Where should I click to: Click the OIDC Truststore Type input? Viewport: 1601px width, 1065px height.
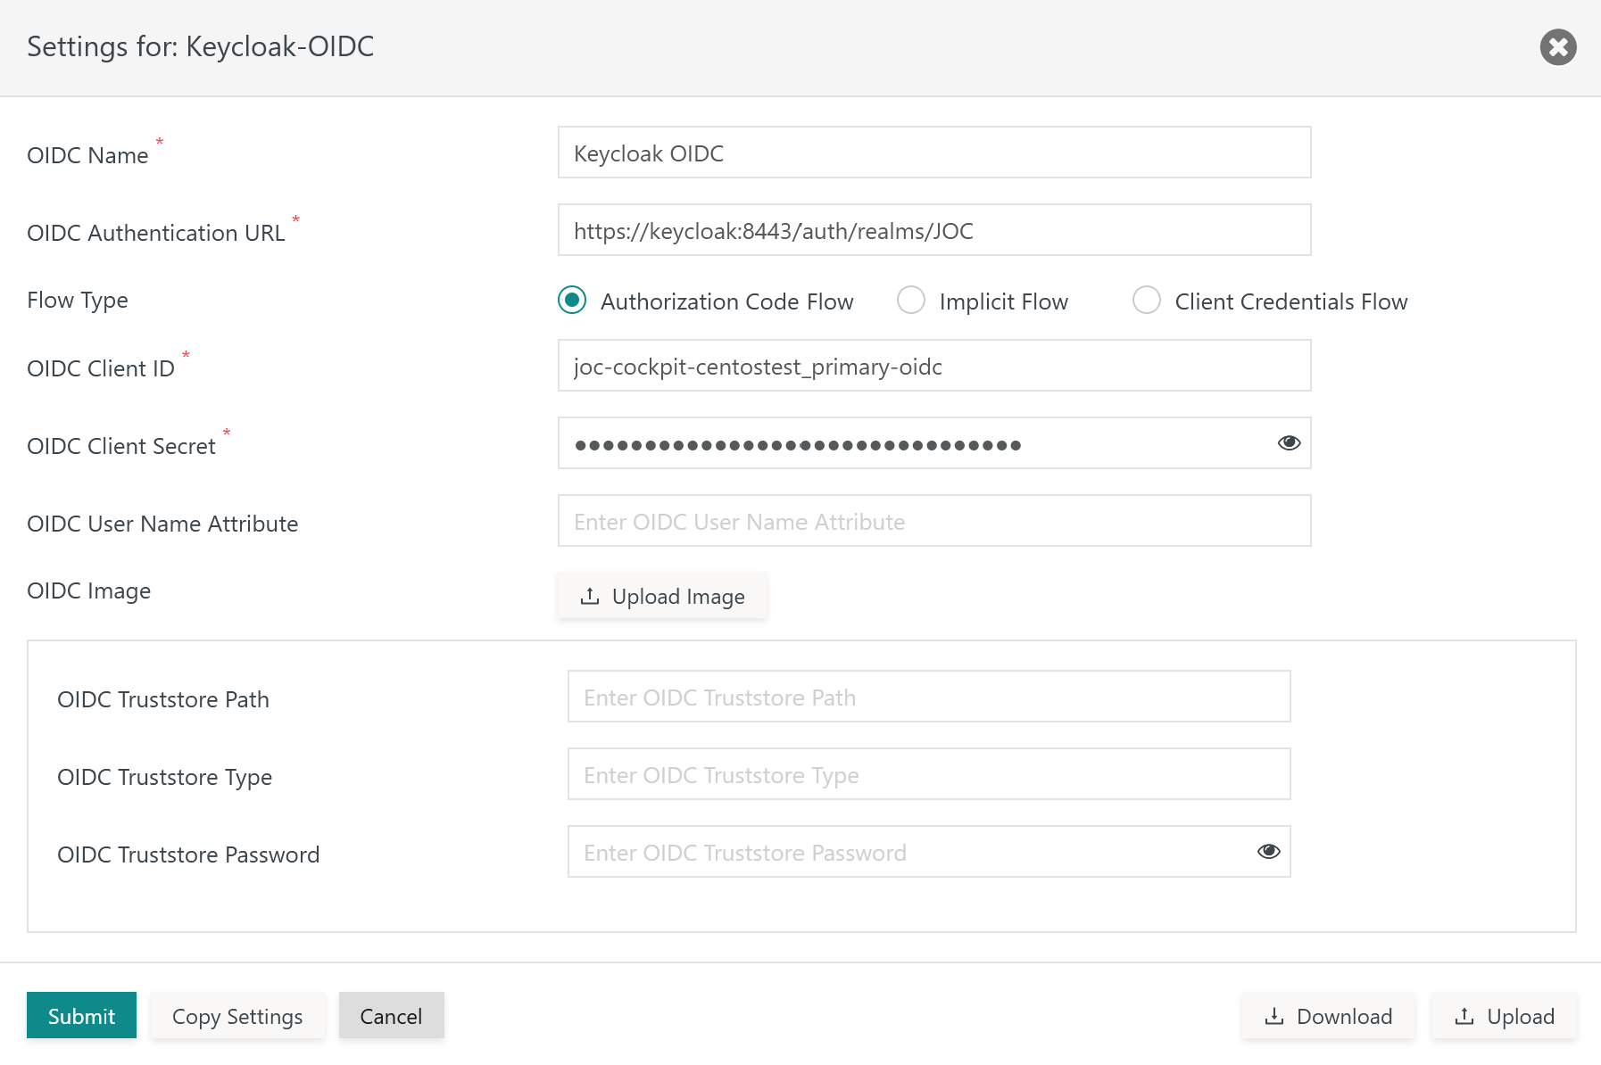pos(929,774)
